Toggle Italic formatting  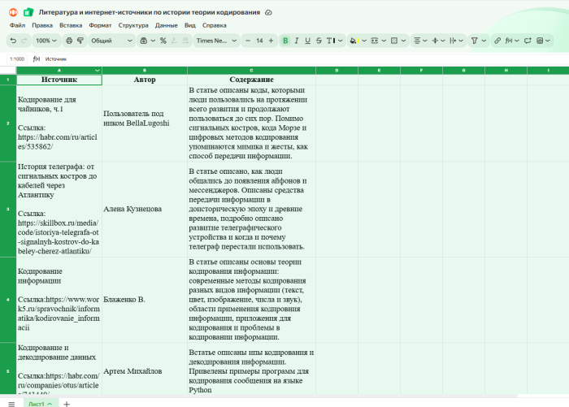(296, 40)
